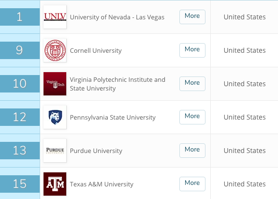This screenshot has height=199, width=278.
Task: Open the Texas A&M University text link
Action: click(x=102, y=184)
